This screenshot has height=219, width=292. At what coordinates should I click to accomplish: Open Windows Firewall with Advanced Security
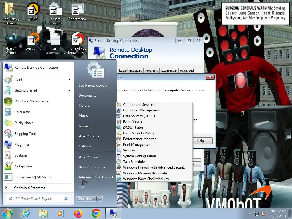pyautogui.click(x=154, y=167)
